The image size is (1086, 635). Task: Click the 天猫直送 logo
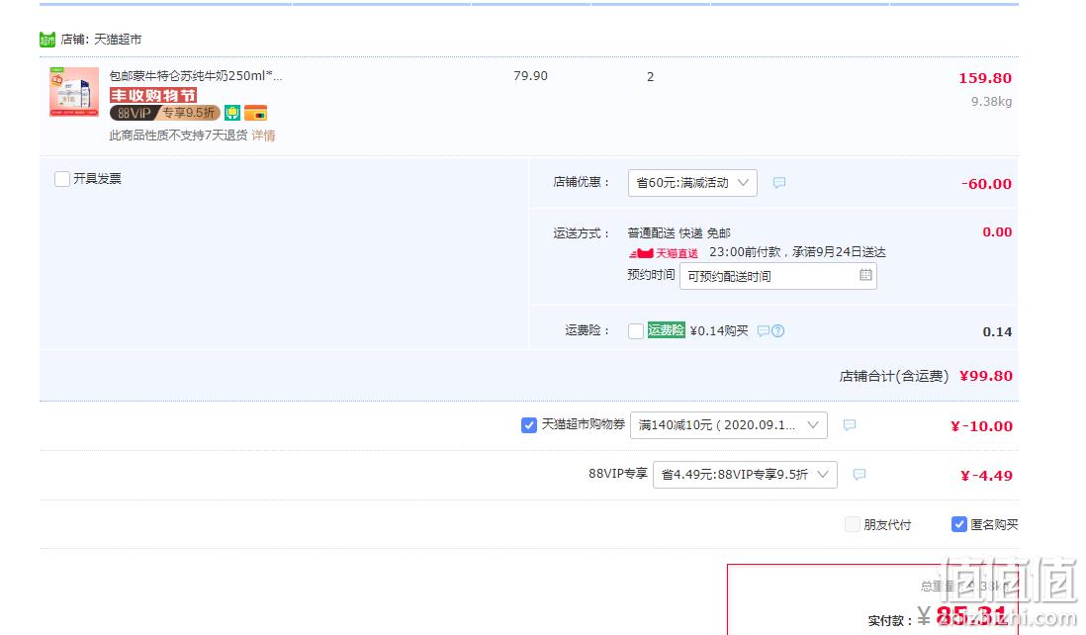[x=664, y=253]
